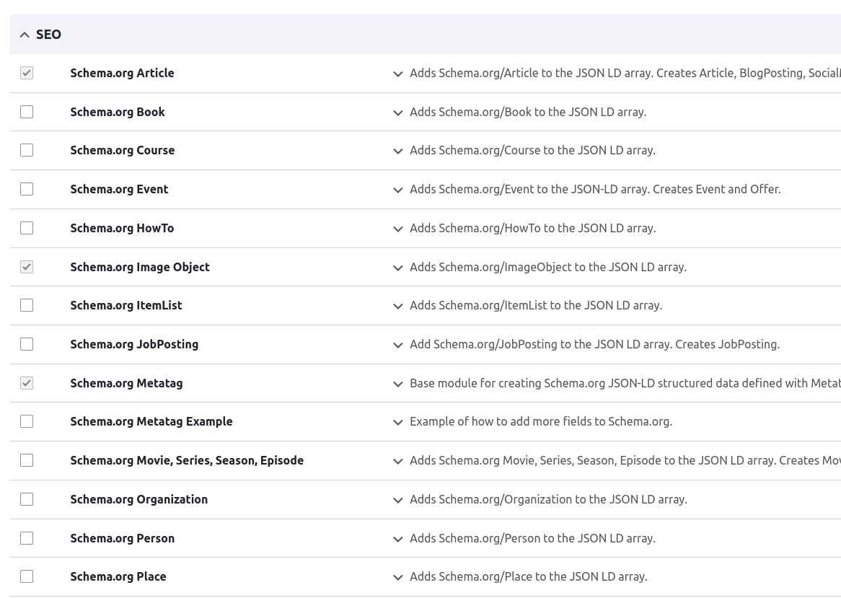Click the Schema.org Organization module name
The width and height of the screenshot is (841, 598).
click(x=139, y=499)
